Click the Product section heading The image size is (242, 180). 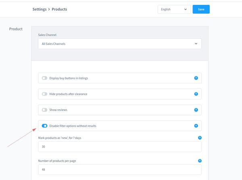click(x=16, y=29)
